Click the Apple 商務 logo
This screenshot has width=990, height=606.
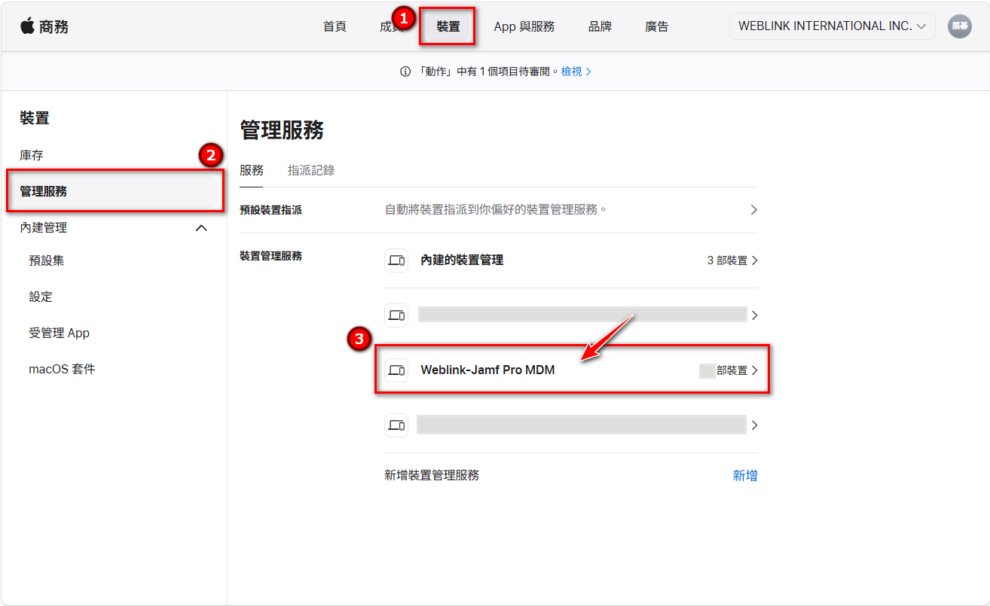(x=44, y=26)
